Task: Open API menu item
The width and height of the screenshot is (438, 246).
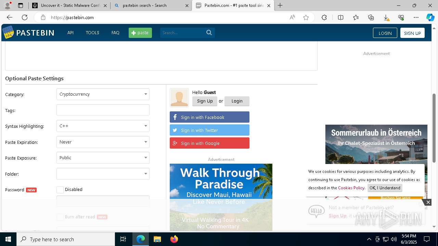Action: click(70, 33)
